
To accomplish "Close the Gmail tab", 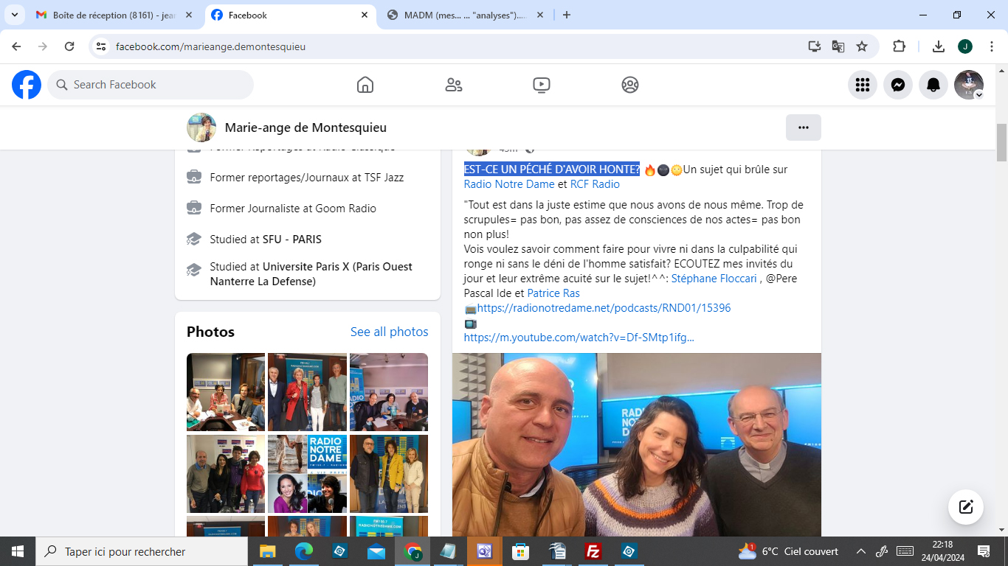I will point(190,15).
